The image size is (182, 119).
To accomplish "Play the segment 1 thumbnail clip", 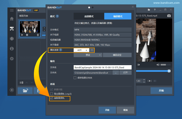I will pos(22,35).
